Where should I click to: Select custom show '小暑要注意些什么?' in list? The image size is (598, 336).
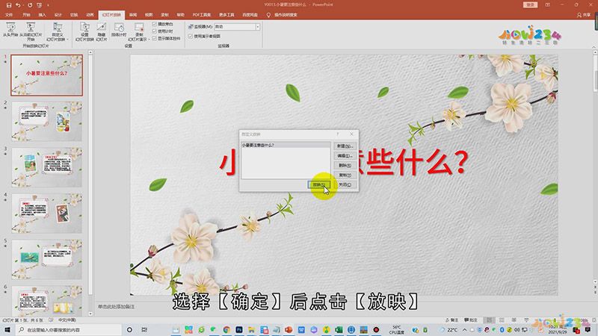(x=286, y=145)
